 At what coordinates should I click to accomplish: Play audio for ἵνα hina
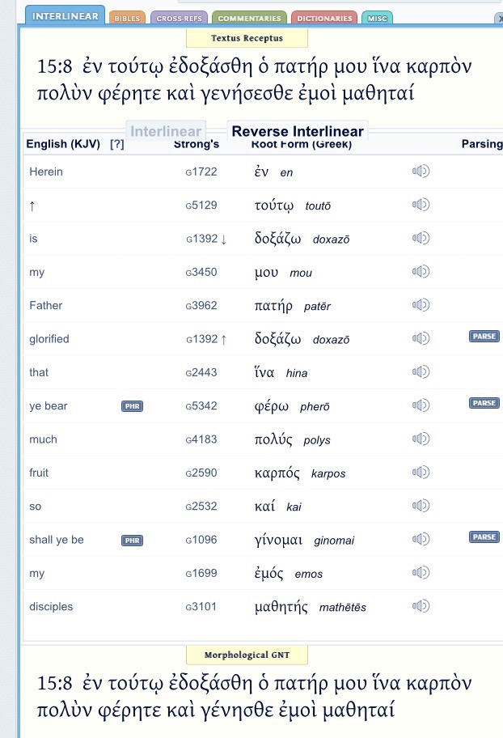click(x=421, y=372)
